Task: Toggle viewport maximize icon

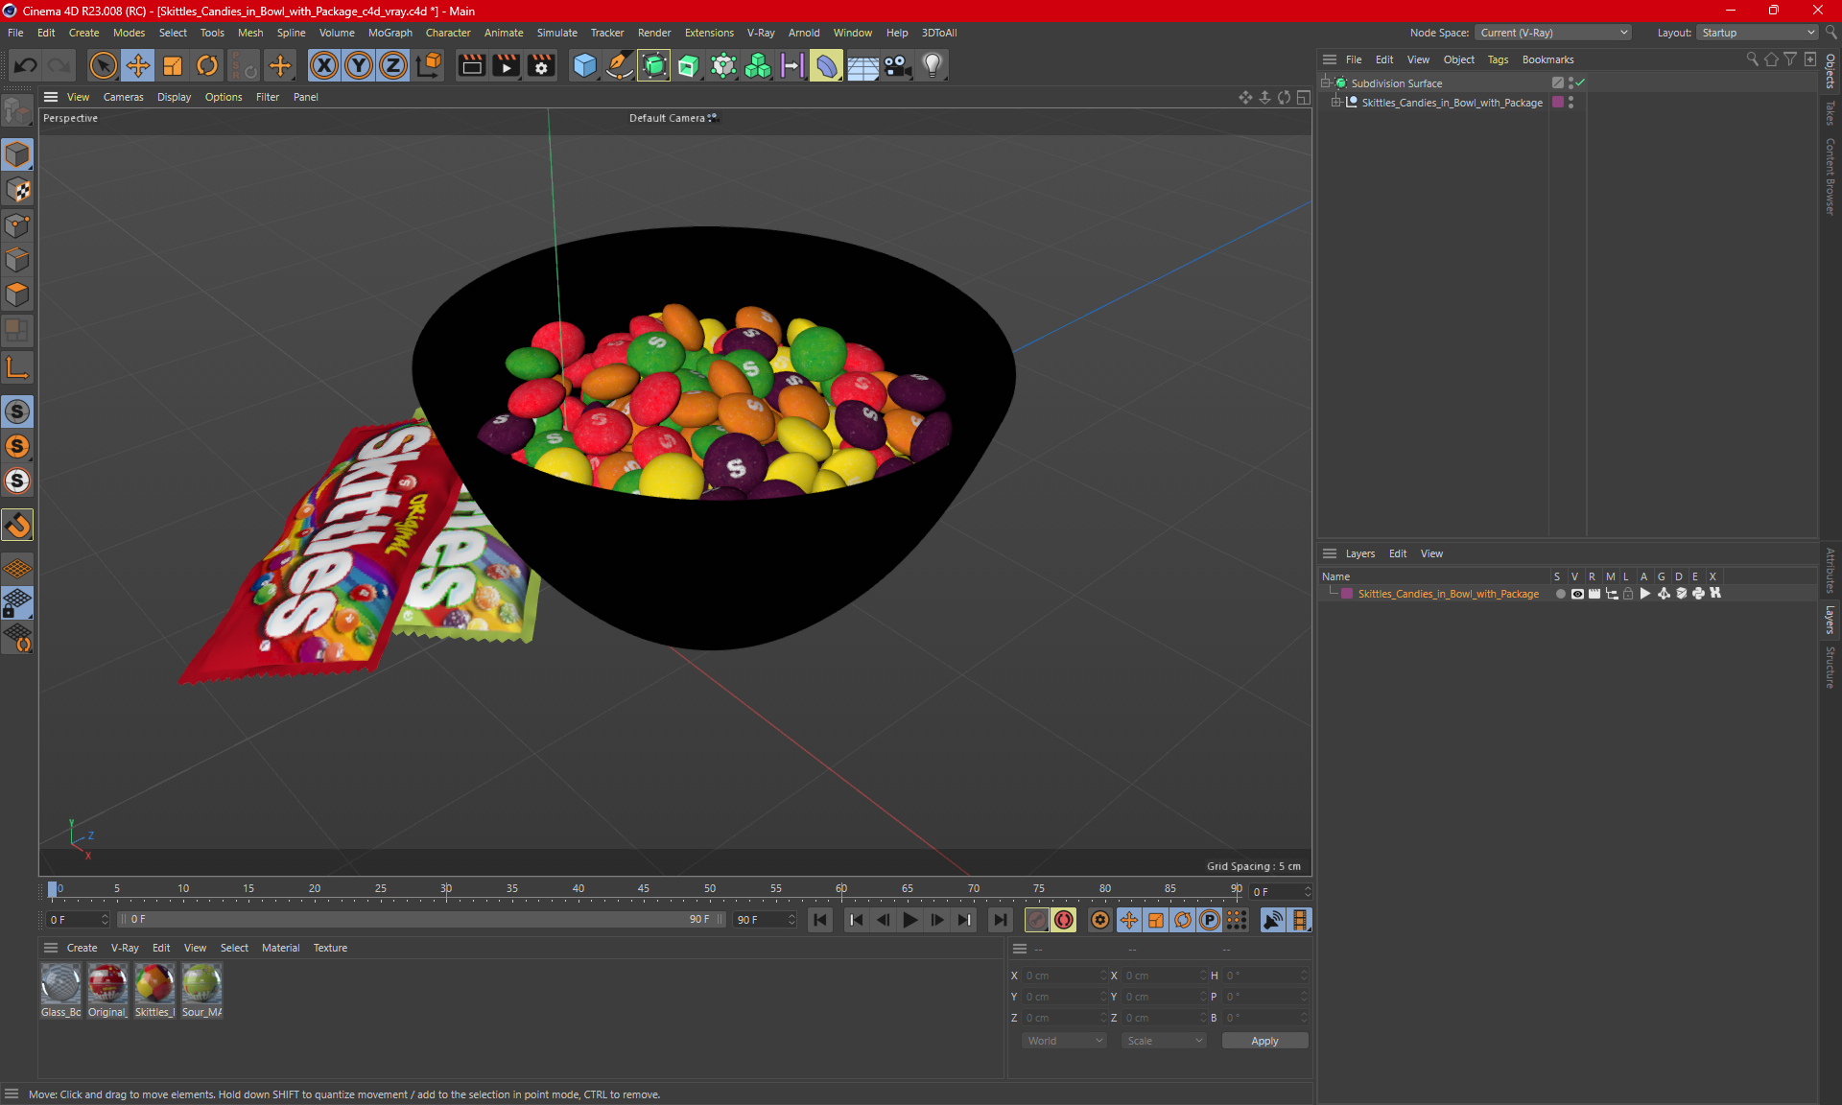Action: pyautogui.click(x=1303, y=97)
